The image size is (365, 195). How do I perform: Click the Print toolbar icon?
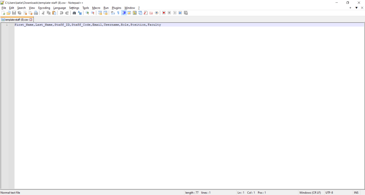(36, 13)
